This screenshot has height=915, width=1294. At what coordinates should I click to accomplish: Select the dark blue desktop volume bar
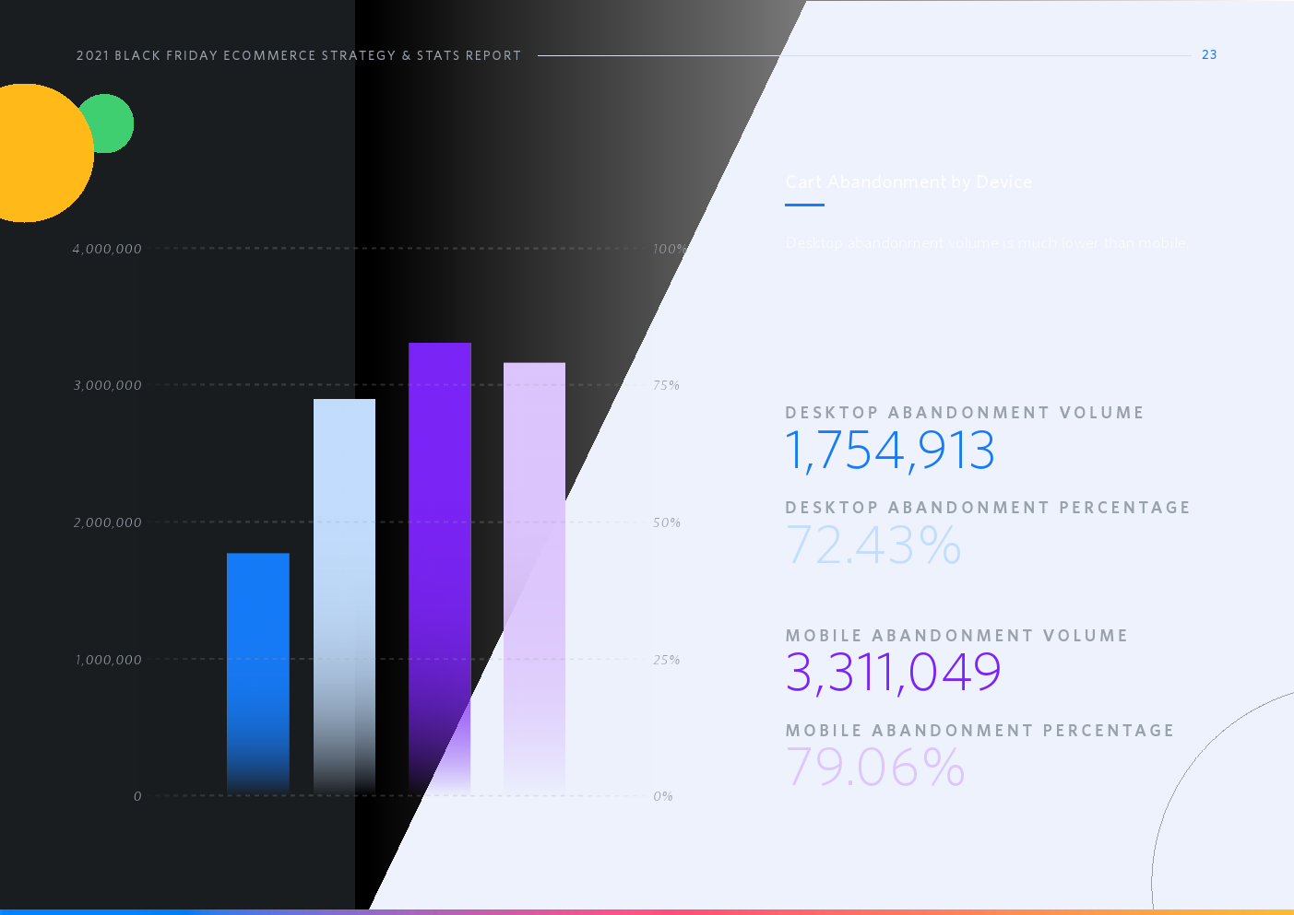tap(258, 673)
